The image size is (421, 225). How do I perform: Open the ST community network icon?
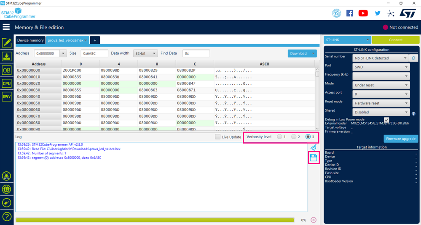[x=391, y=13]
